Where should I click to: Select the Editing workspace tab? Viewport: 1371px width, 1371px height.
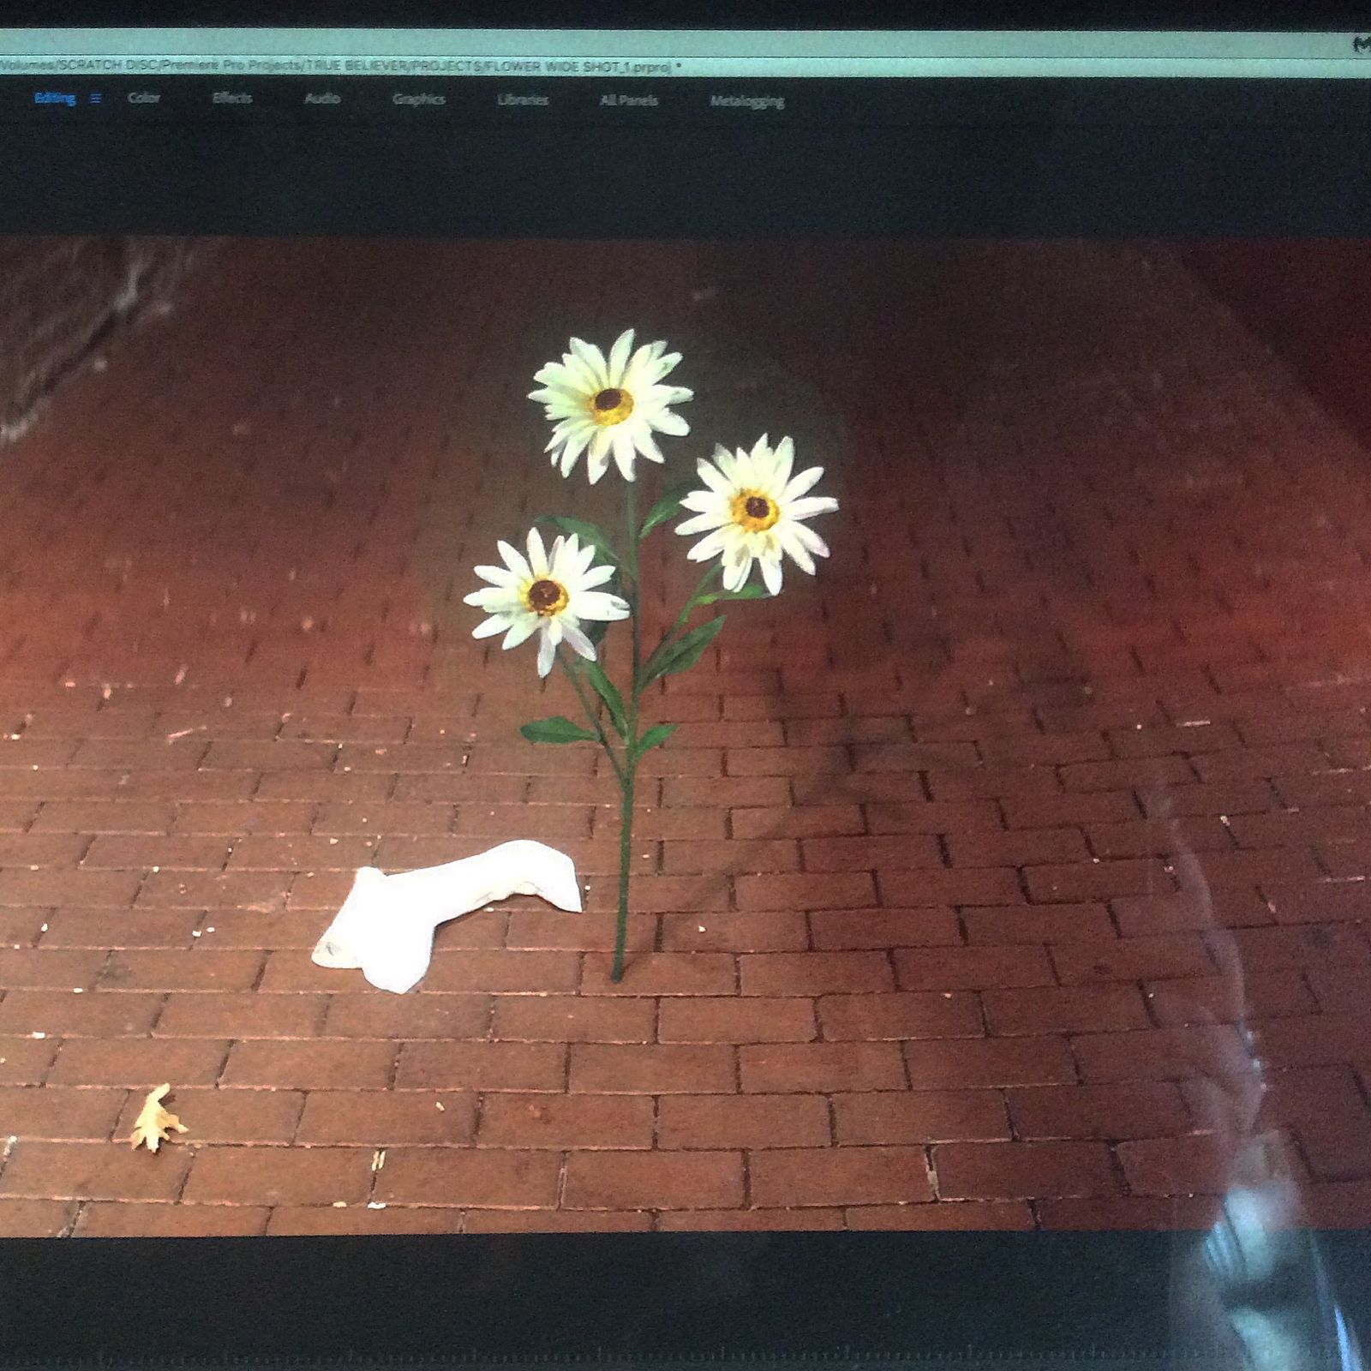click(55, 99)
